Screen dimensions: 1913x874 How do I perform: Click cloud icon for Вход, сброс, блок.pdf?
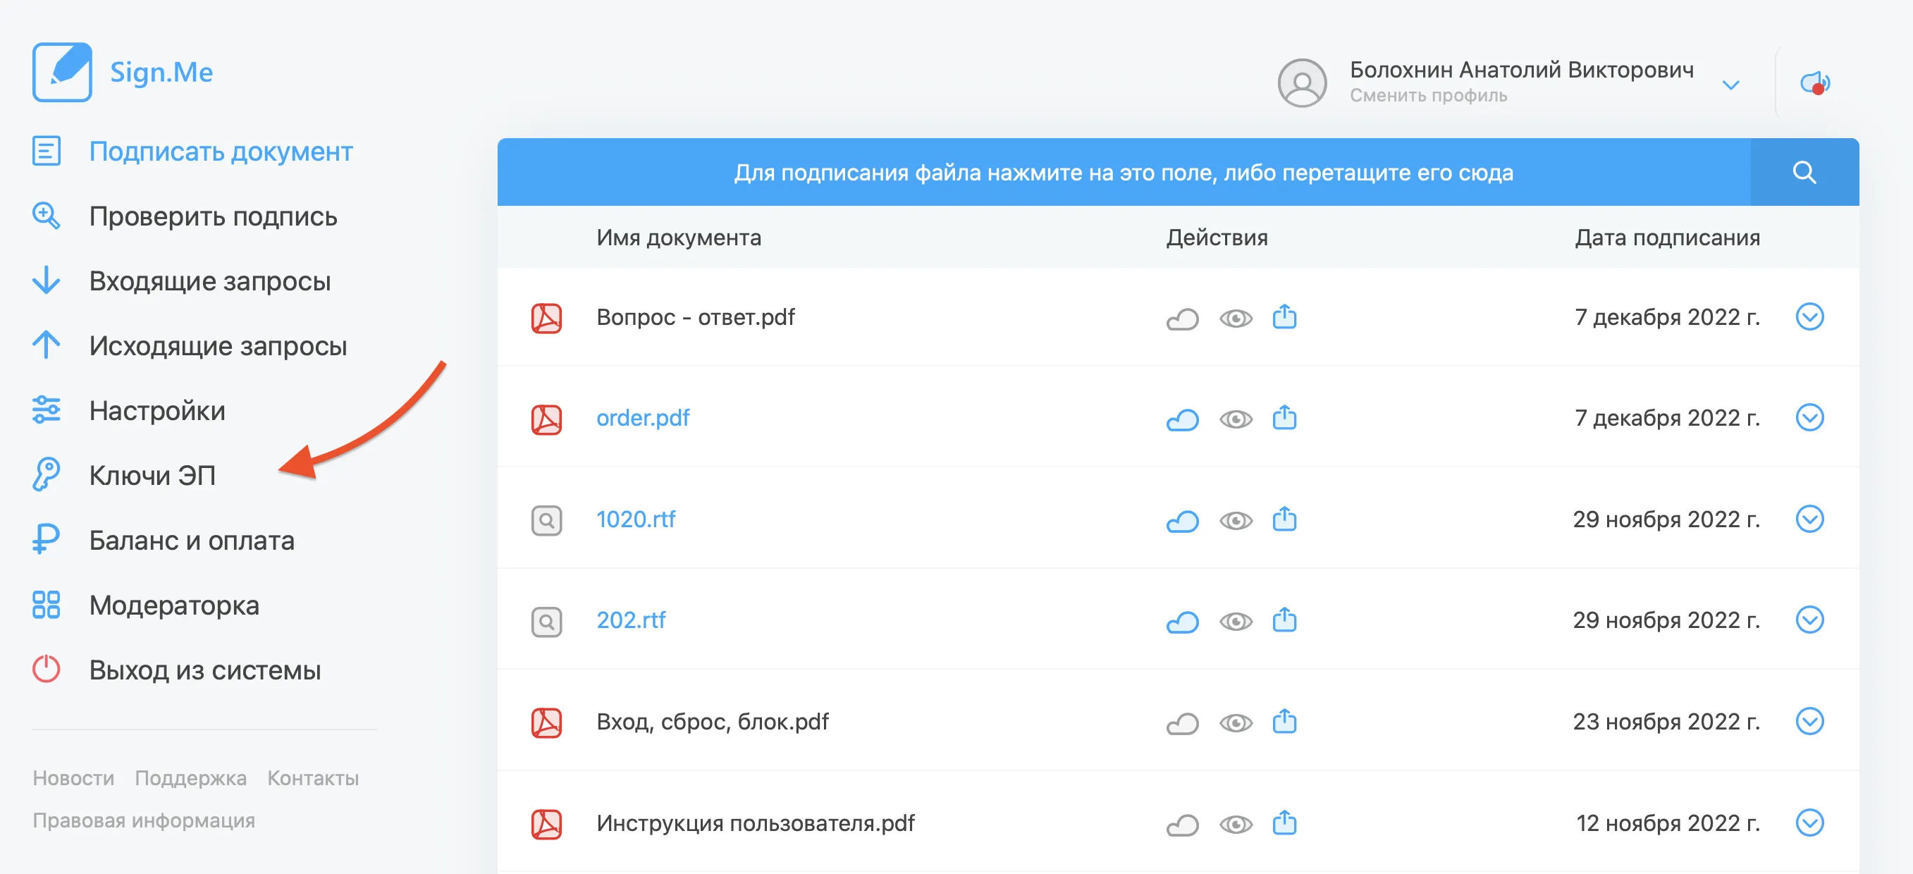pos(1182,723)
